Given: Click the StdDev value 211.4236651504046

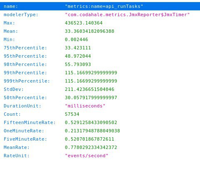Looking at the screenshot, I should click(x=89, y=89).
